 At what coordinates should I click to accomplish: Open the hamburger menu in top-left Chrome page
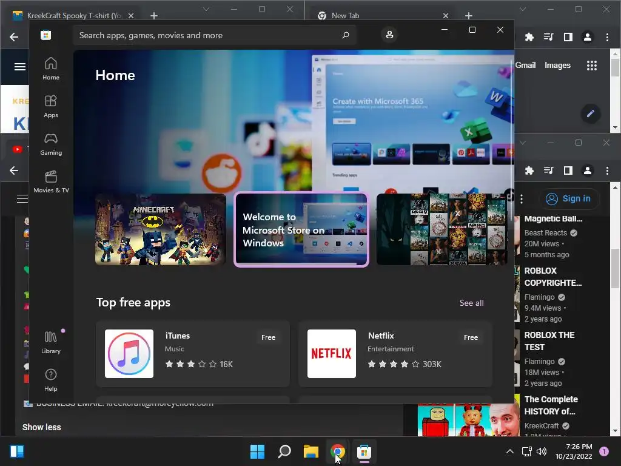[x=20, y=67]
